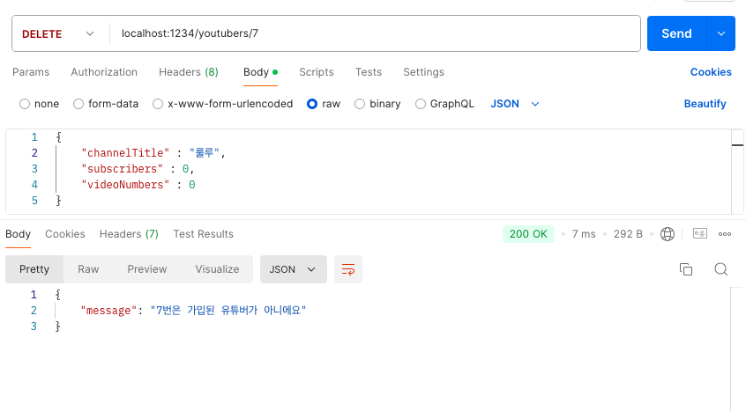Click the 200 OK status badge
746x411 pixels.
point(528,234)
